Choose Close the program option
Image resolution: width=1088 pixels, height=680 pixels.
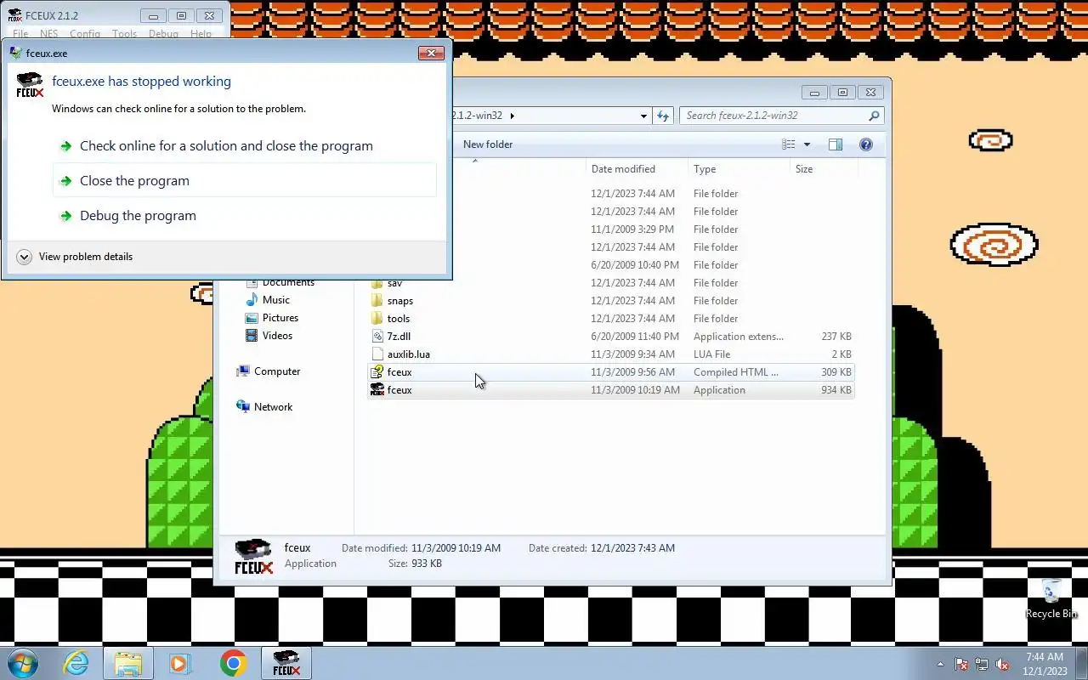click(245, 181)
